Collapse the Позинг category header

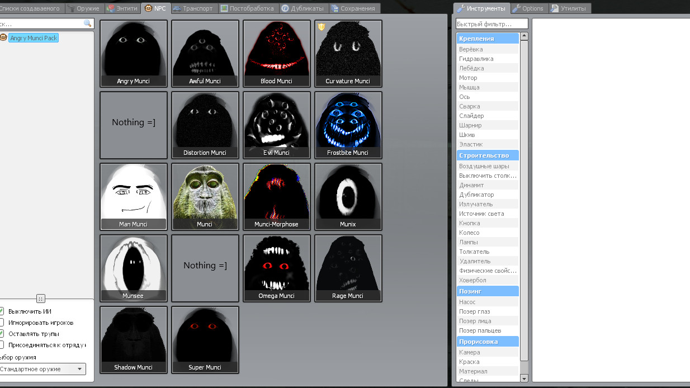pyautogui.click(x=488, y=291)
